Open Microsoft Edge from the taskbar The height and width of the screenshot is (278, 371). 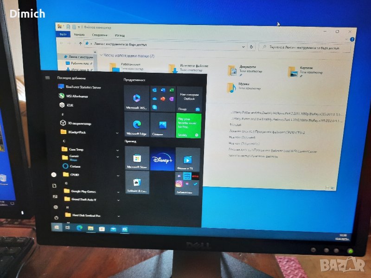(x=79, y=228)
